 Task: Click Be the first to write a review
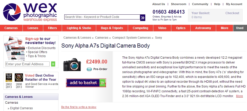[79, 107]
